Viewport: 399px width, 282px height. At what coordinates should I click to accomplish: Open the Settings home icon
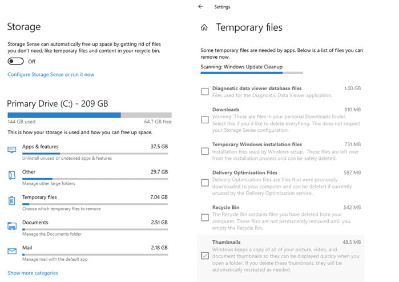tap(204, 27)
